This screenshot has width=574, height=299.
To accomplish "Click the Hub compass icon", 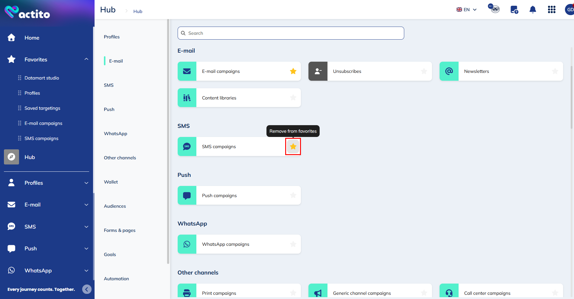I will pos(11,157).
